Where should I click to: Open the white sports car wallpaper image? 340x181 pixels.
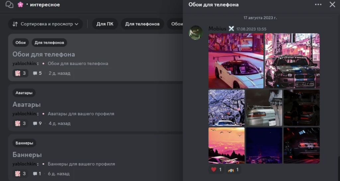236,61
